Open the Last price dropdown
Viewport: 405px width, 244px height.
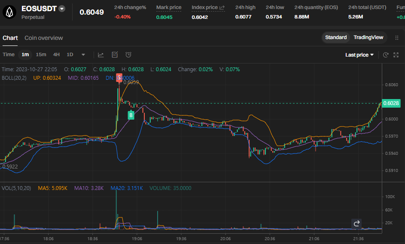coord(359,55)
